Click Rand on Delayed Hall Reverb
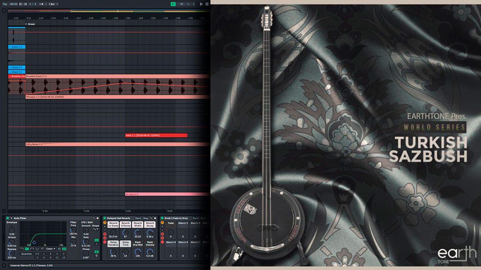This screenshot has width=481, height=270. point(138,218)
